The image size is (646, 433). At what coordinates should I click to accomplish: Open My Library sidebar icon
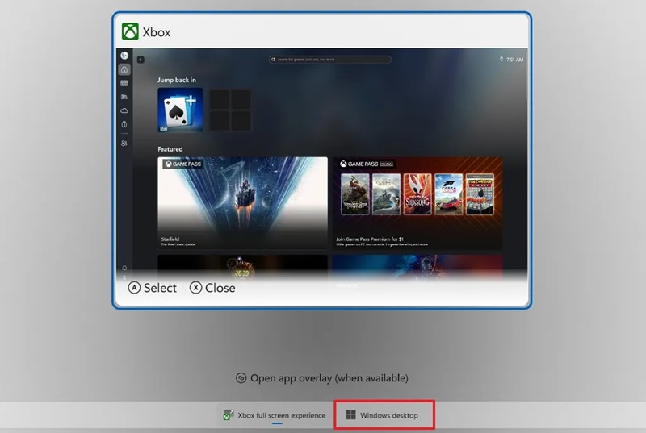click(124, 97)
